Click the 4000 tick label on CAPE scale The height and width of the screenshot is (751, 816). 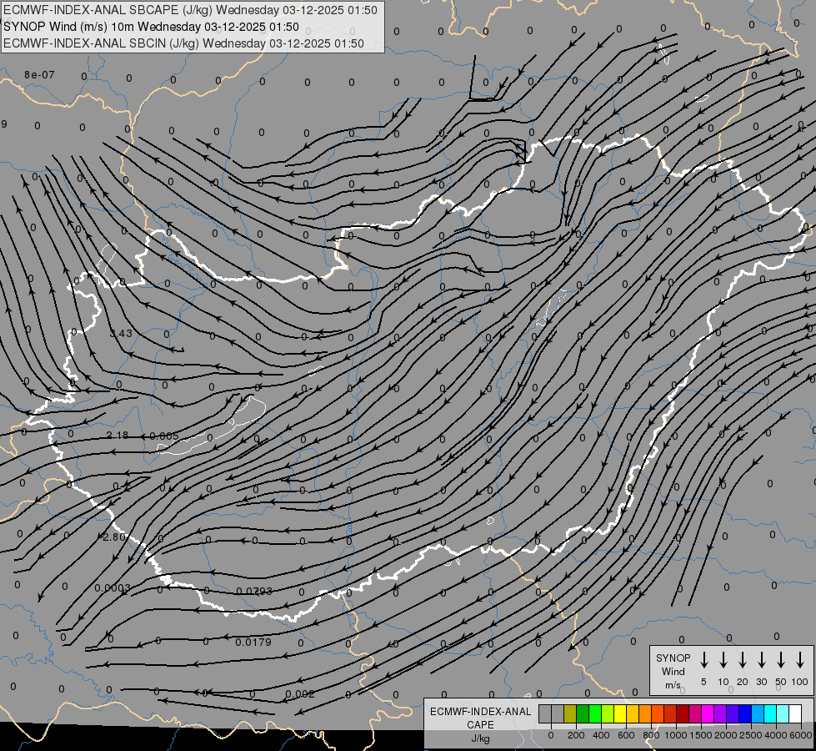776,735
